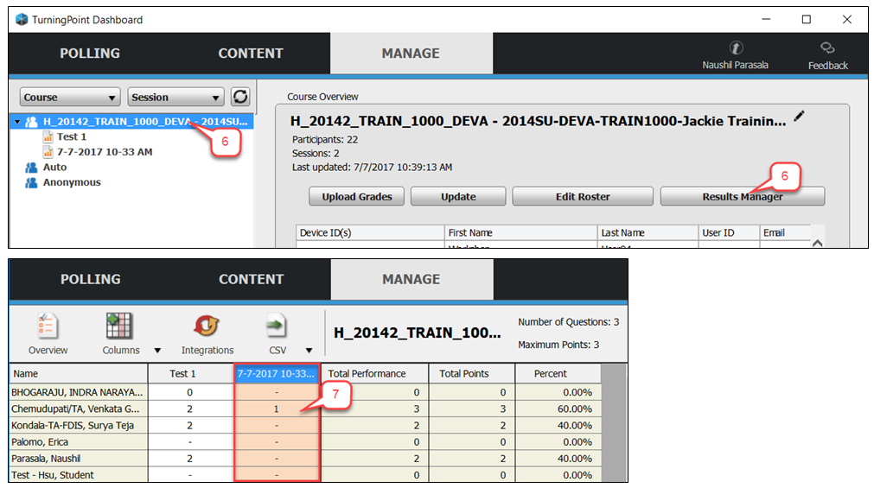
Task: Select the MANAGE tab in the Results Manager view
Action: pos(411,279)
